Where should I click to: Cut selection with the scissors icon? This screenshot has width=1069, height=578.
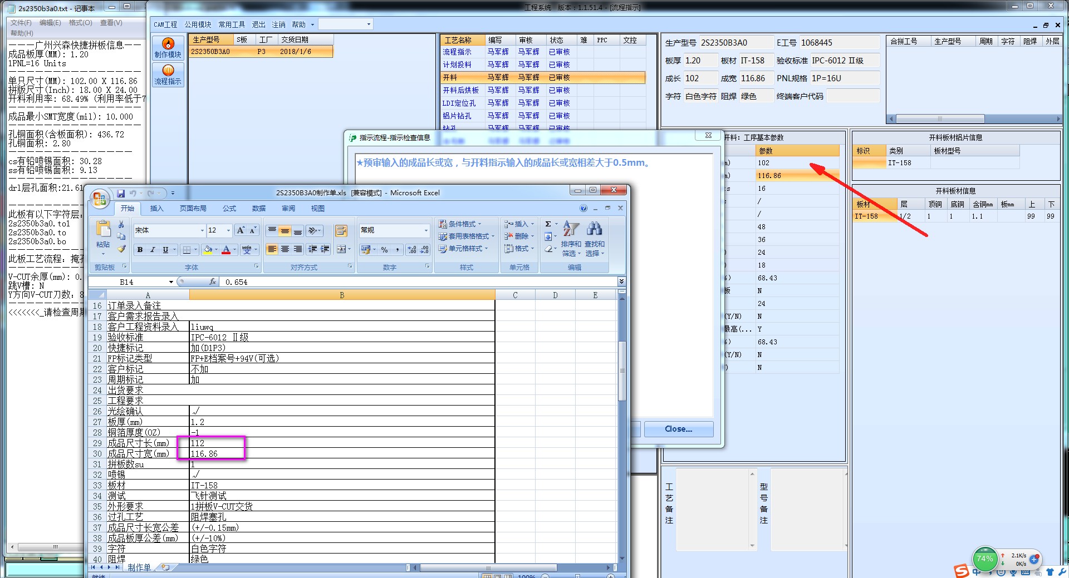point(121,224)
